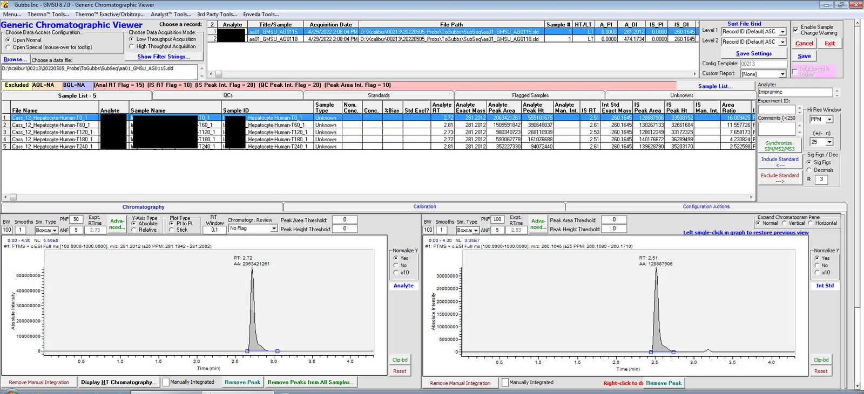Viewport: 864px width, 394px height.
Task: Click the RT Window input field
Action: (x=214, y=230)
